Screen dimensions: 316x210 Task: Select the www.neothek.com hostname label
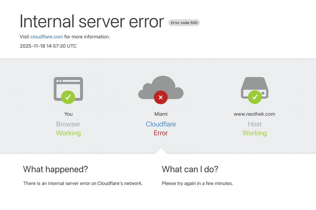pos(254,114)
